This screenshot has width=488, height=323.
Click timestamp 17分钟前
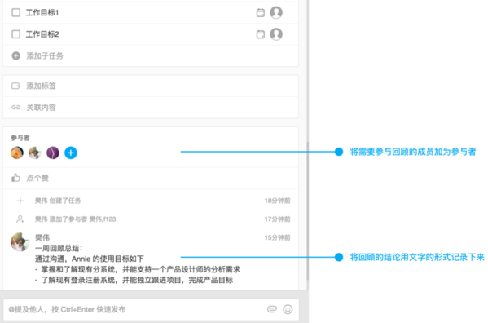[277, 219]
